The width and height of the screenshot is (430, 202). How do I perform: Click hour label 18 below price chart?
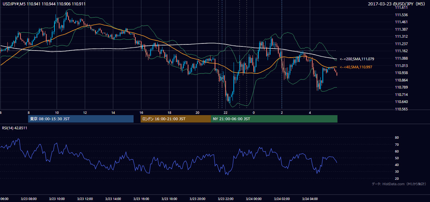[169, 113]
